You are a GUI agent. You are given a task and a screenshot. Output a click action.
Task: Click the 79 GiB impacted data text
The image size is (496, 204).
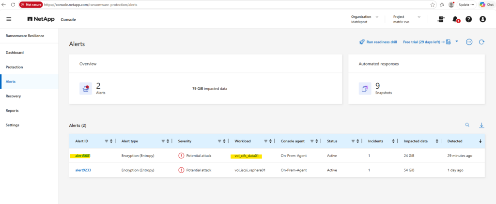point(210,88)
